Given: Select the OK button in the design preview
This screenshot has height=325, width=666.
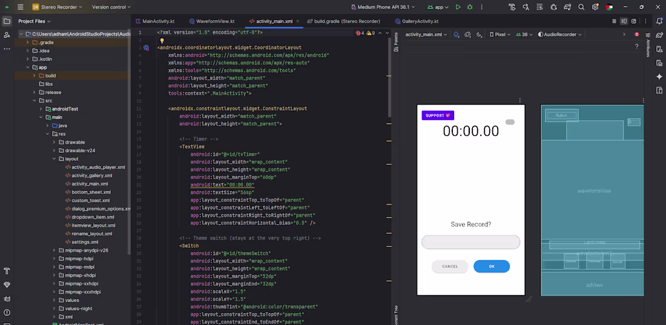Looking at the screenshot, I should [x=492, y=266].
